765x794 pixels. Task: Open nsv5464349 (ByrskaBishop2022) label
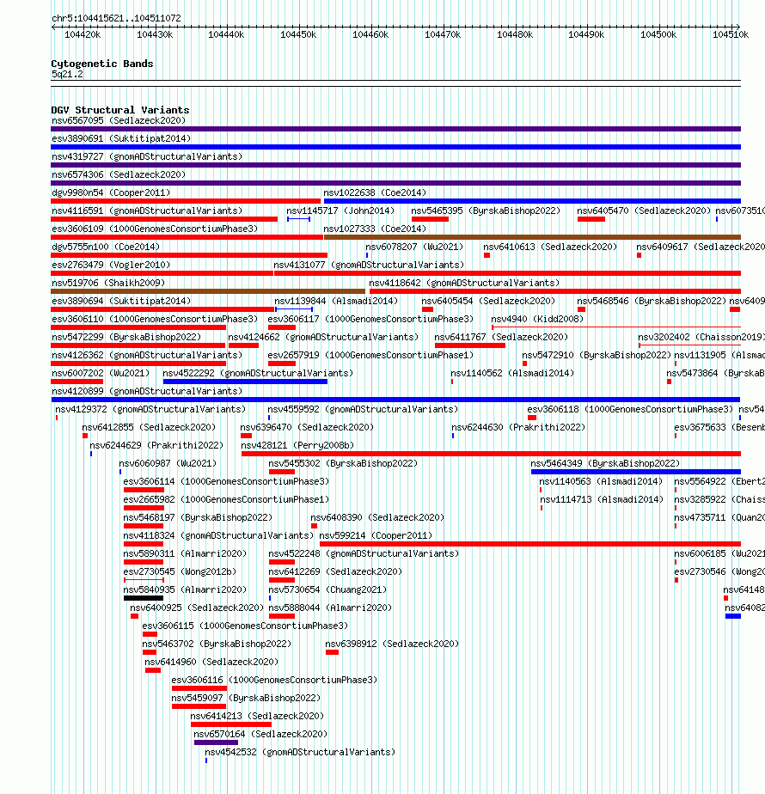pos(605,463)
